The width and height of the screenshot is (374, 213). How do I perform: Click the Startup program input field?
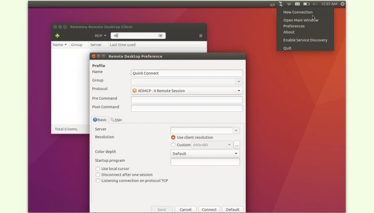[x=205, y=162]
